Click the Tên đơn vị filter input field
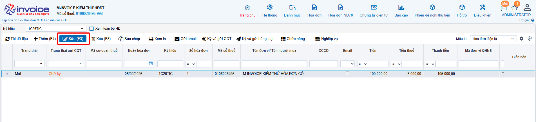 [x=274, y=64]
